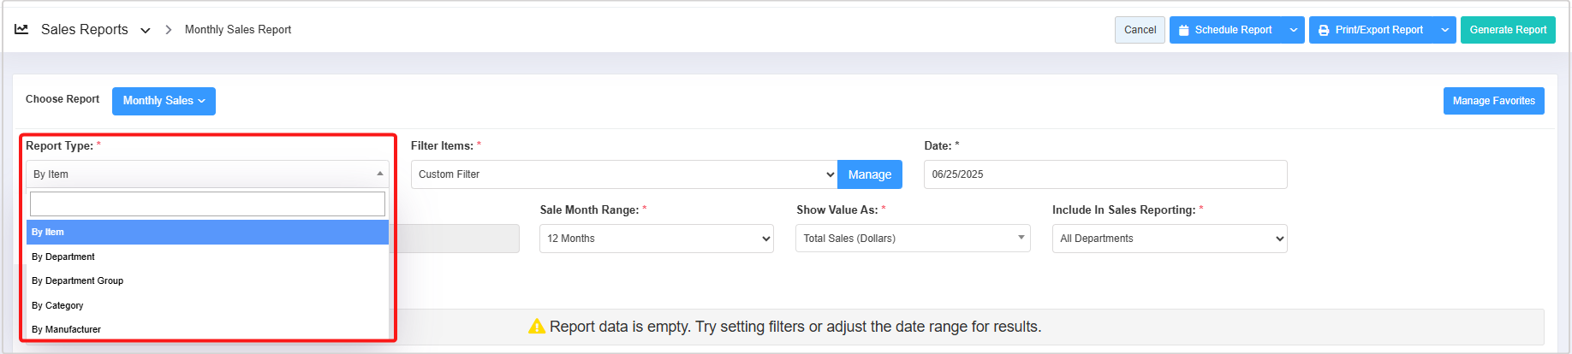Expand the Sales Reports chevron menu
1572x354 pixels.
pos(146,31)
